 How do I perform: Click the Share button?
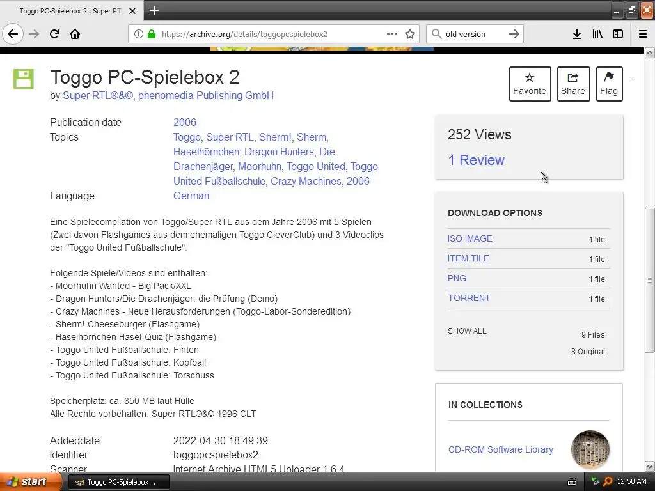click(573, 84)
